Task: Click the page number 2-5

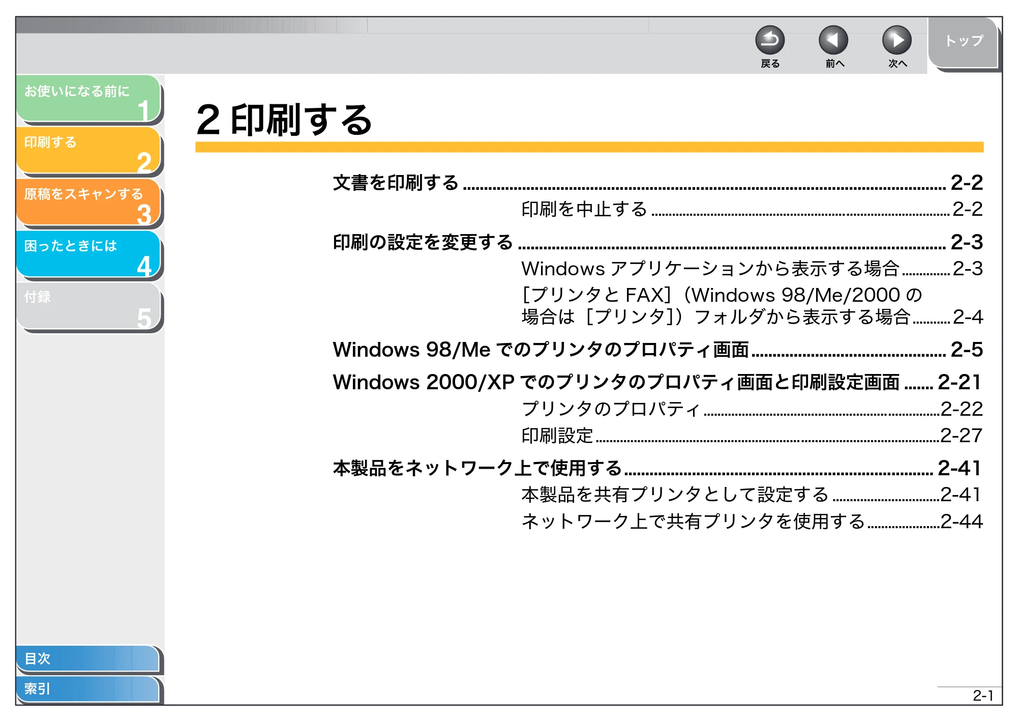Action: pyautogui.click(x=967, y=350)
